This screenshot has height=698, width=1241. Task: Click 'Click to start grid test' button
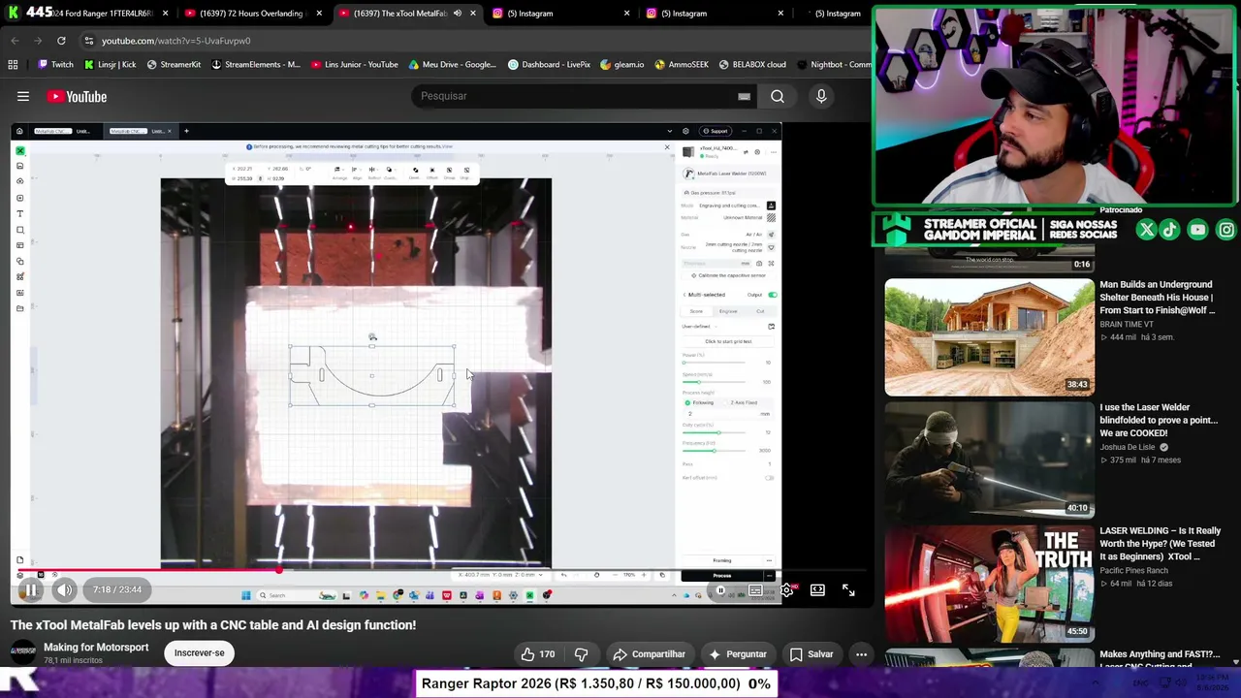click(728, 342)
